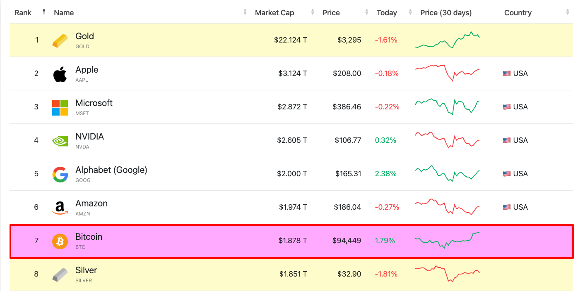Open the Microsoft company link

(94, 103)
